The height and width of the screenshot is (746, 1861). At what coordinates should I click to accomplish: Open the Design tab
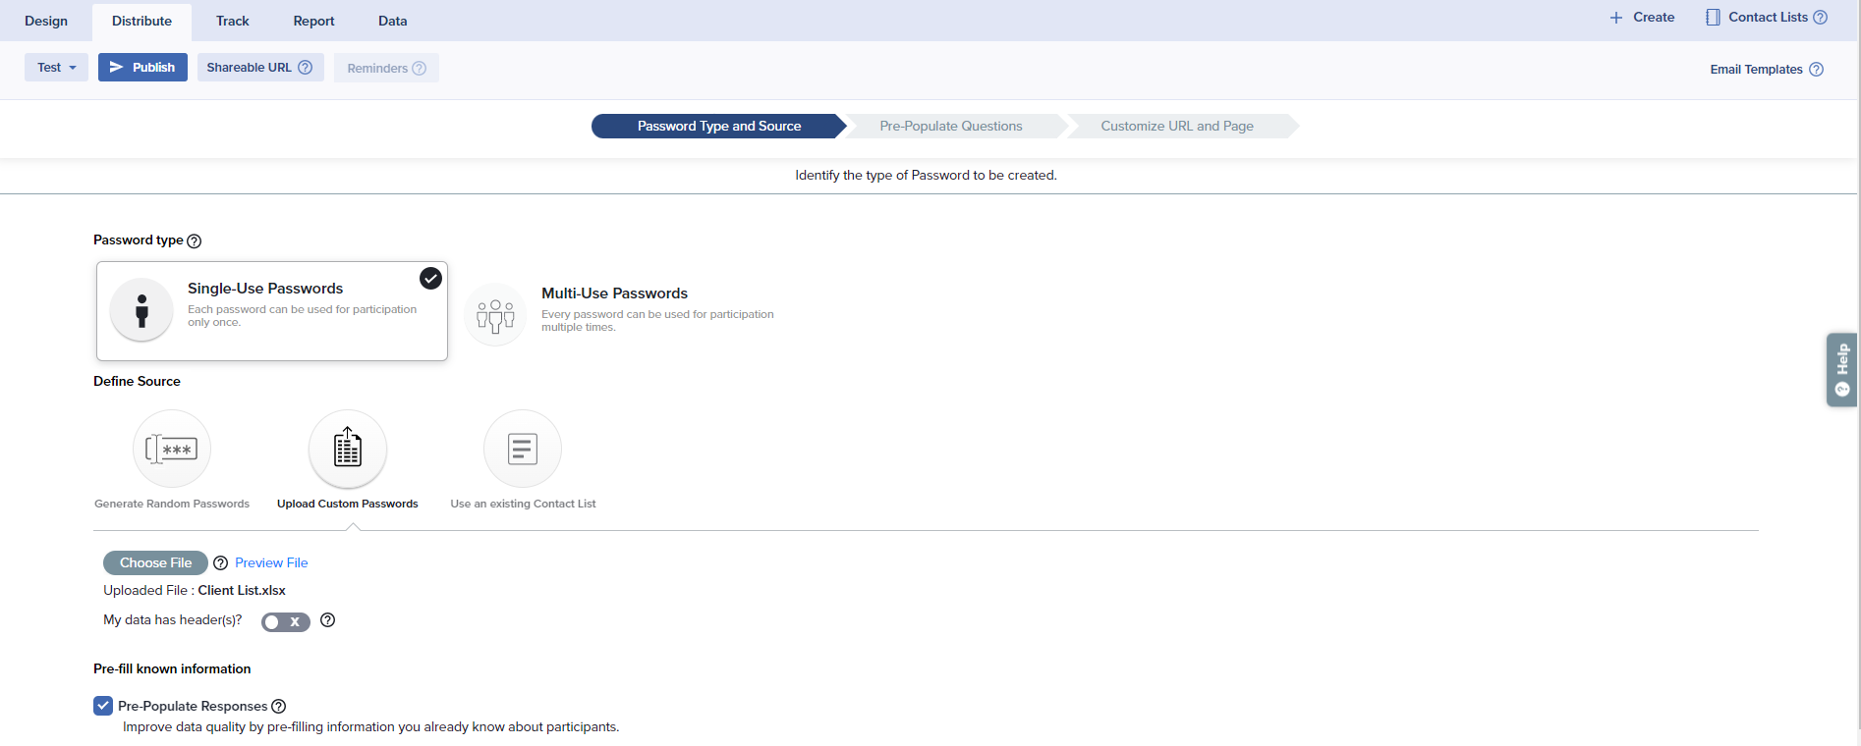pyautogui.click(x=46, y=21)
